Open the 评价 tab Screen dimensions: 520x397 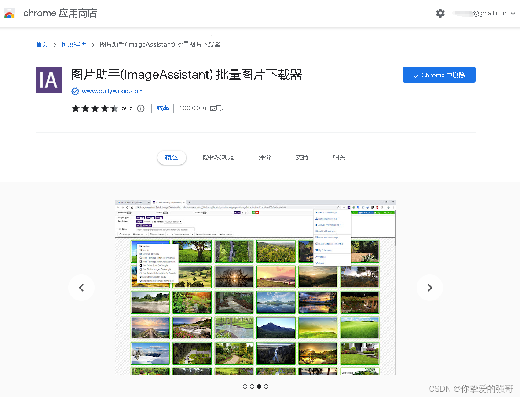click(x=265, y=157)
